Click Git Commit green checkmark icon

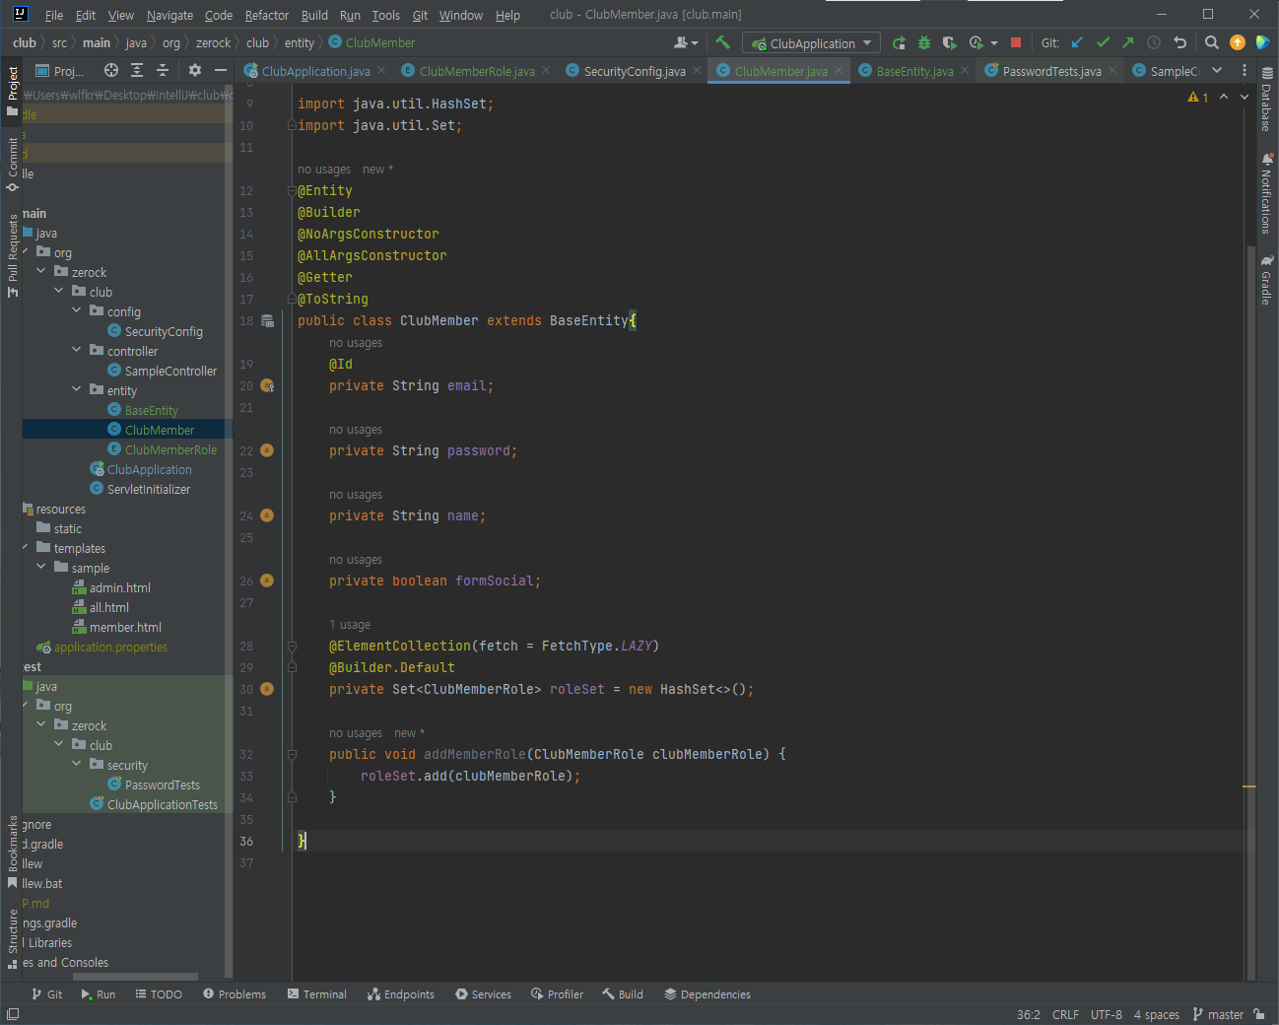pos(1103,42)
